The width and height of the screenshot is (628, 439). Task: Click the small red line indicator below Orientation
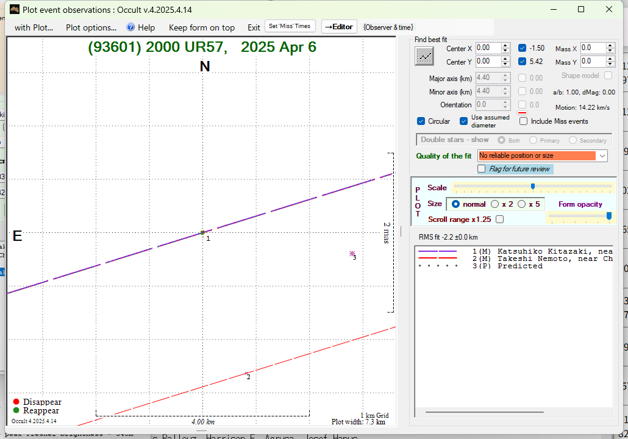[522, 113]
